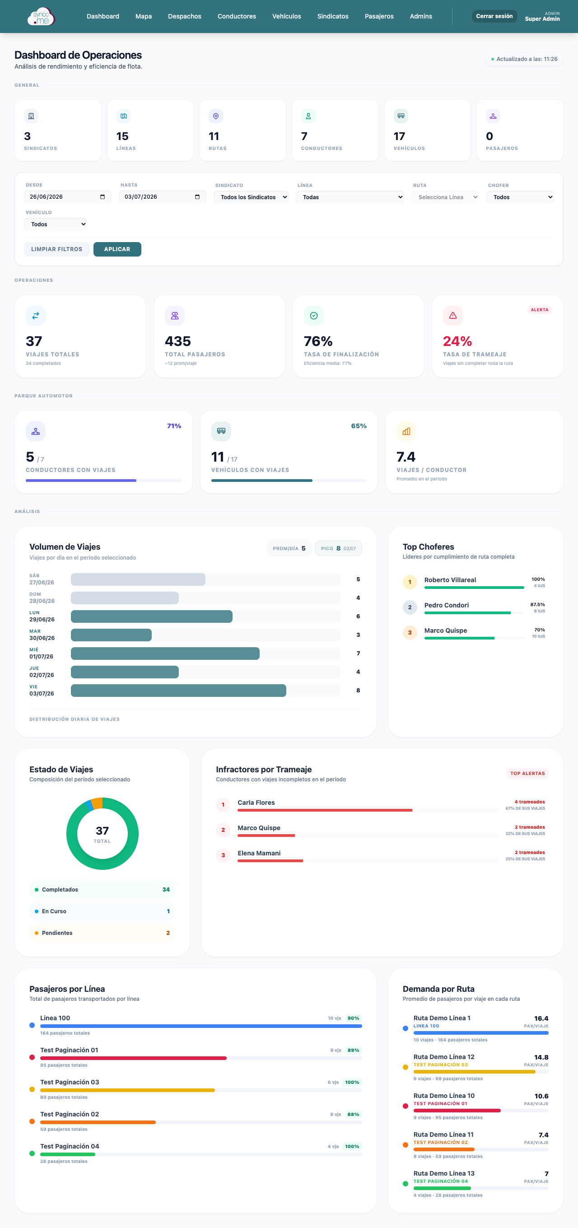This screenshot has width=578, height=1228.
Task: Click the Vehículos con Viajes bus icon
Action: click(x=221, y=431)
